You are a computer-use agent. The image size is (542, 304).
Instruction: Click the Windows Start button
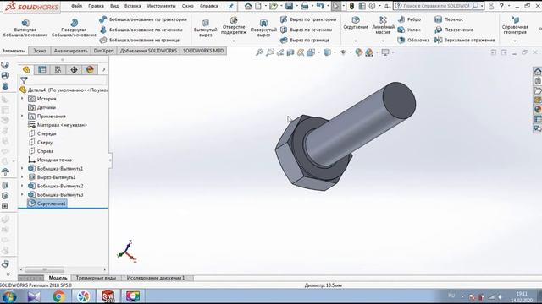9,296
